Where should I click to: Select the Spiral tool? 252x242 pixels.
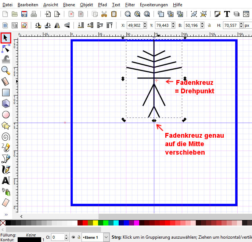(x=6, y=137)
